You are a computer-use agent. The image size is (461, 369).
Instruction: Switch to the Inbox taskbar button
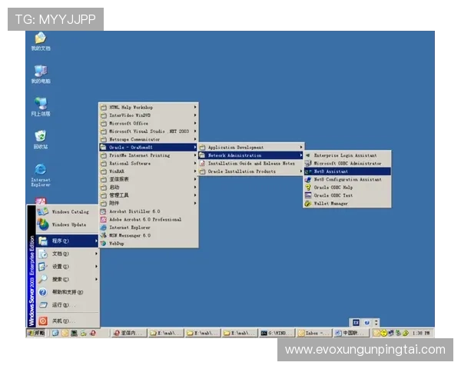tap(314, 333)
